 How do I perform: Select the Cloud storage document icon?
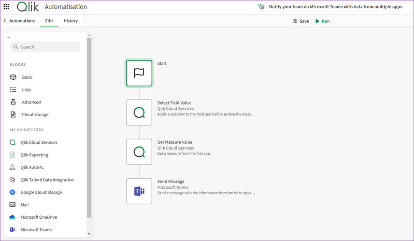13,114
